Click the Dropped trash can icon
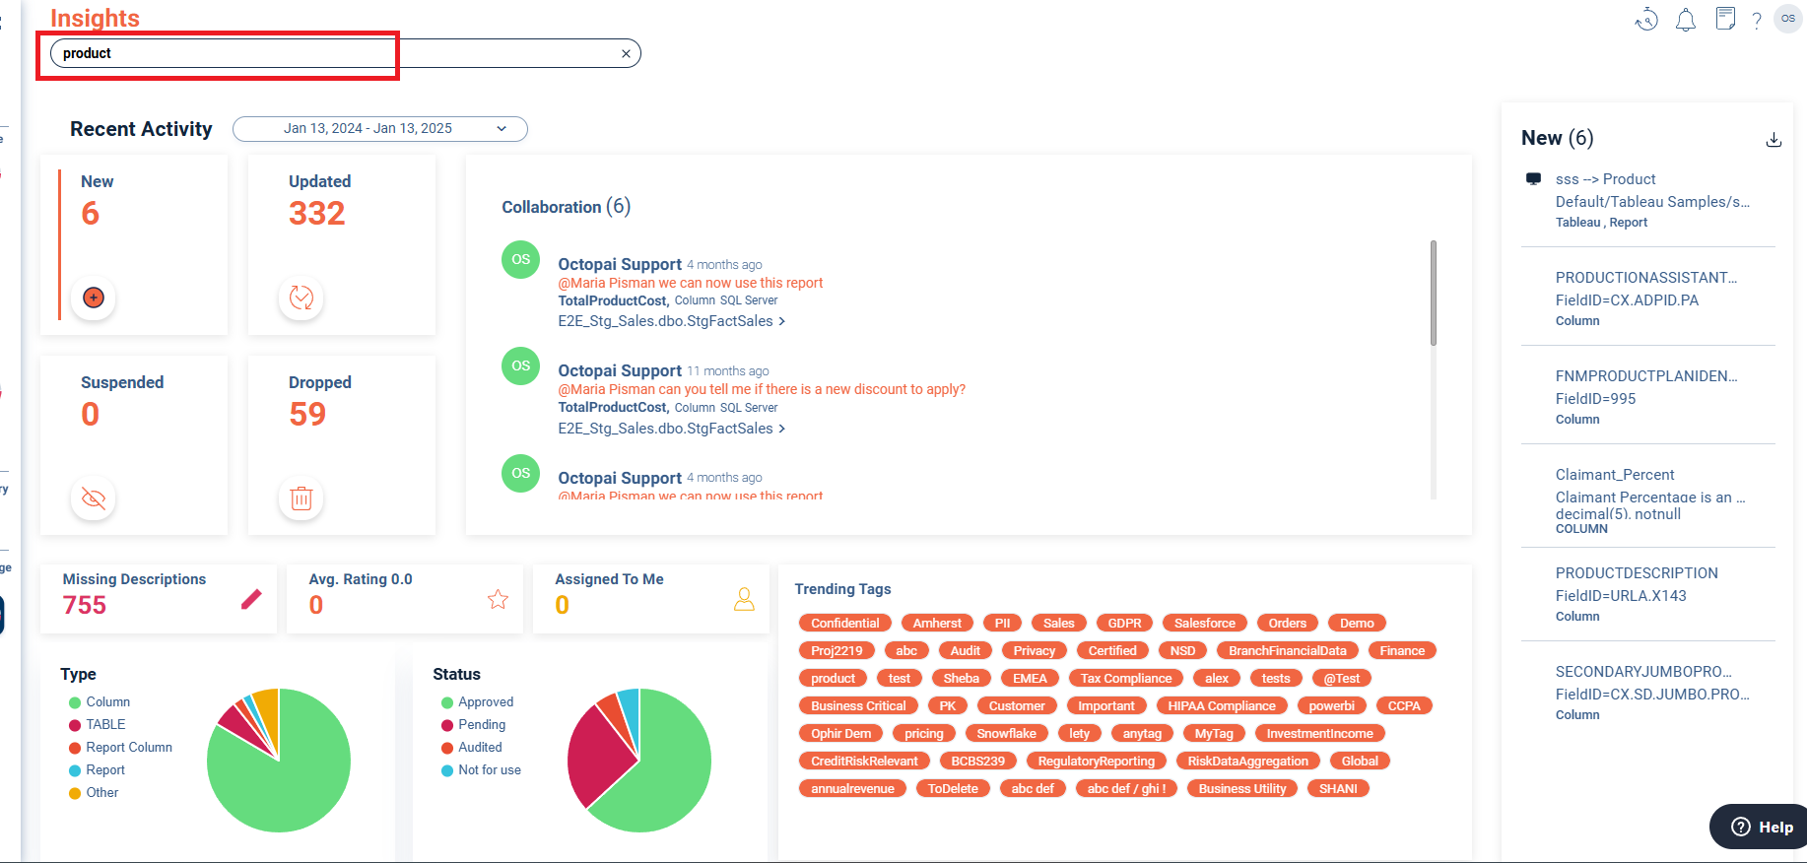The height and width of the screenshot is (863, 1807). tap(301, 498)
